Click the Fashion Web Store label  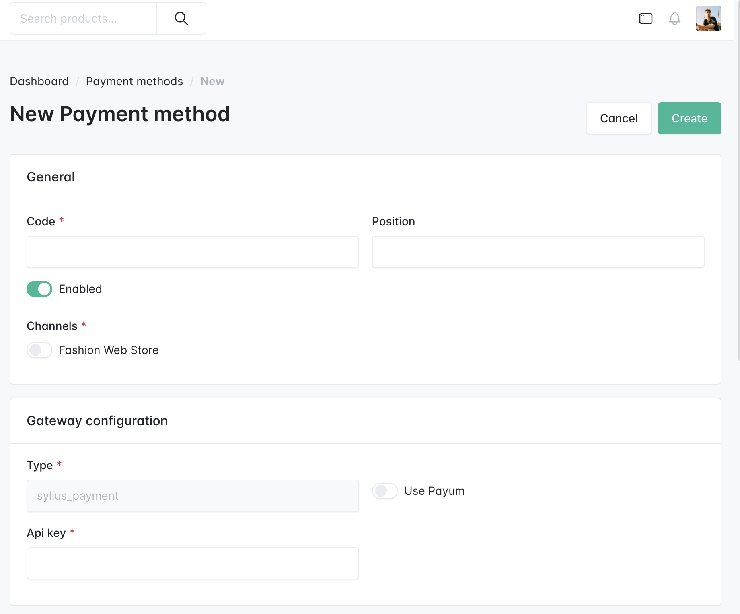109,350
